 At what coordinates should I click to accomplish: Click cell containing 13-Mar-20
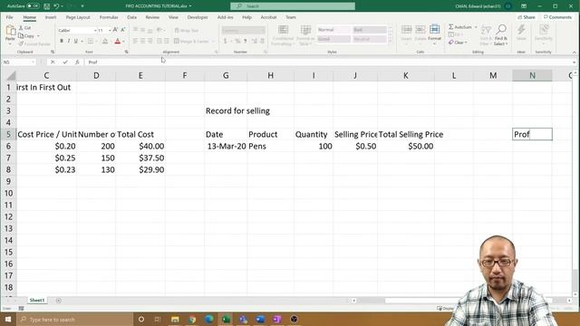click(226, 146)
